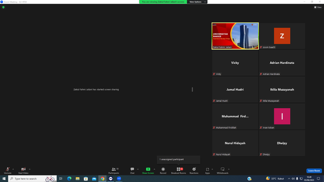Select Nurul Hidayah's participant tile
This screenshot has height=182, width=324.
[x=235, y=143]
